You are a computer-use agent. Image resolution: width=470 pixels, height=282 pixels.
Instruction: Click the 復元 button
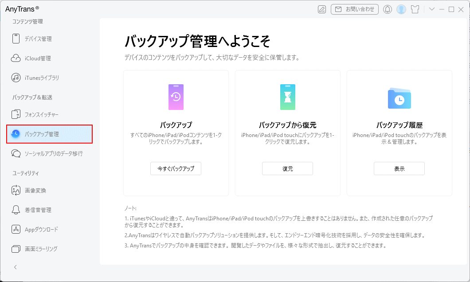coord(287,168)
